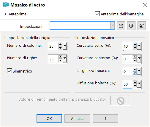Open Curvatura contorno slider dropdown arrow
The height and width of the screenshot is (127, 150).
tap(139, 59)
